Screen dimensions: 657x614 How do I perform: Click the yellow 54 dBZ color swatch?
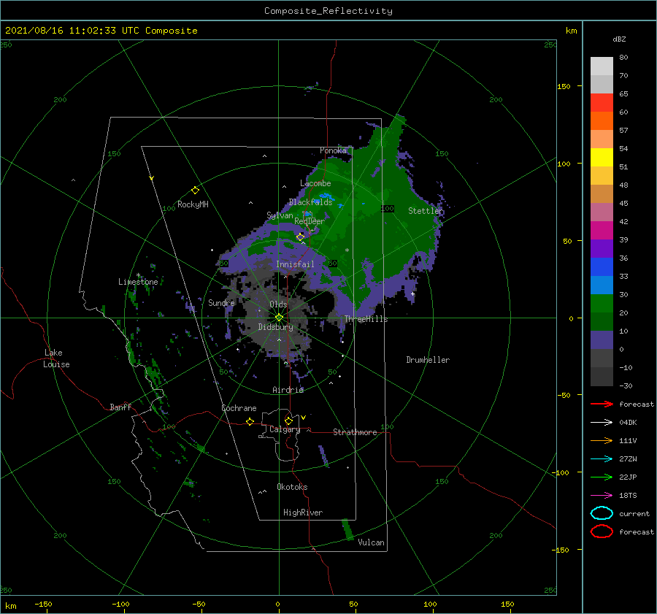click(602, 157)
